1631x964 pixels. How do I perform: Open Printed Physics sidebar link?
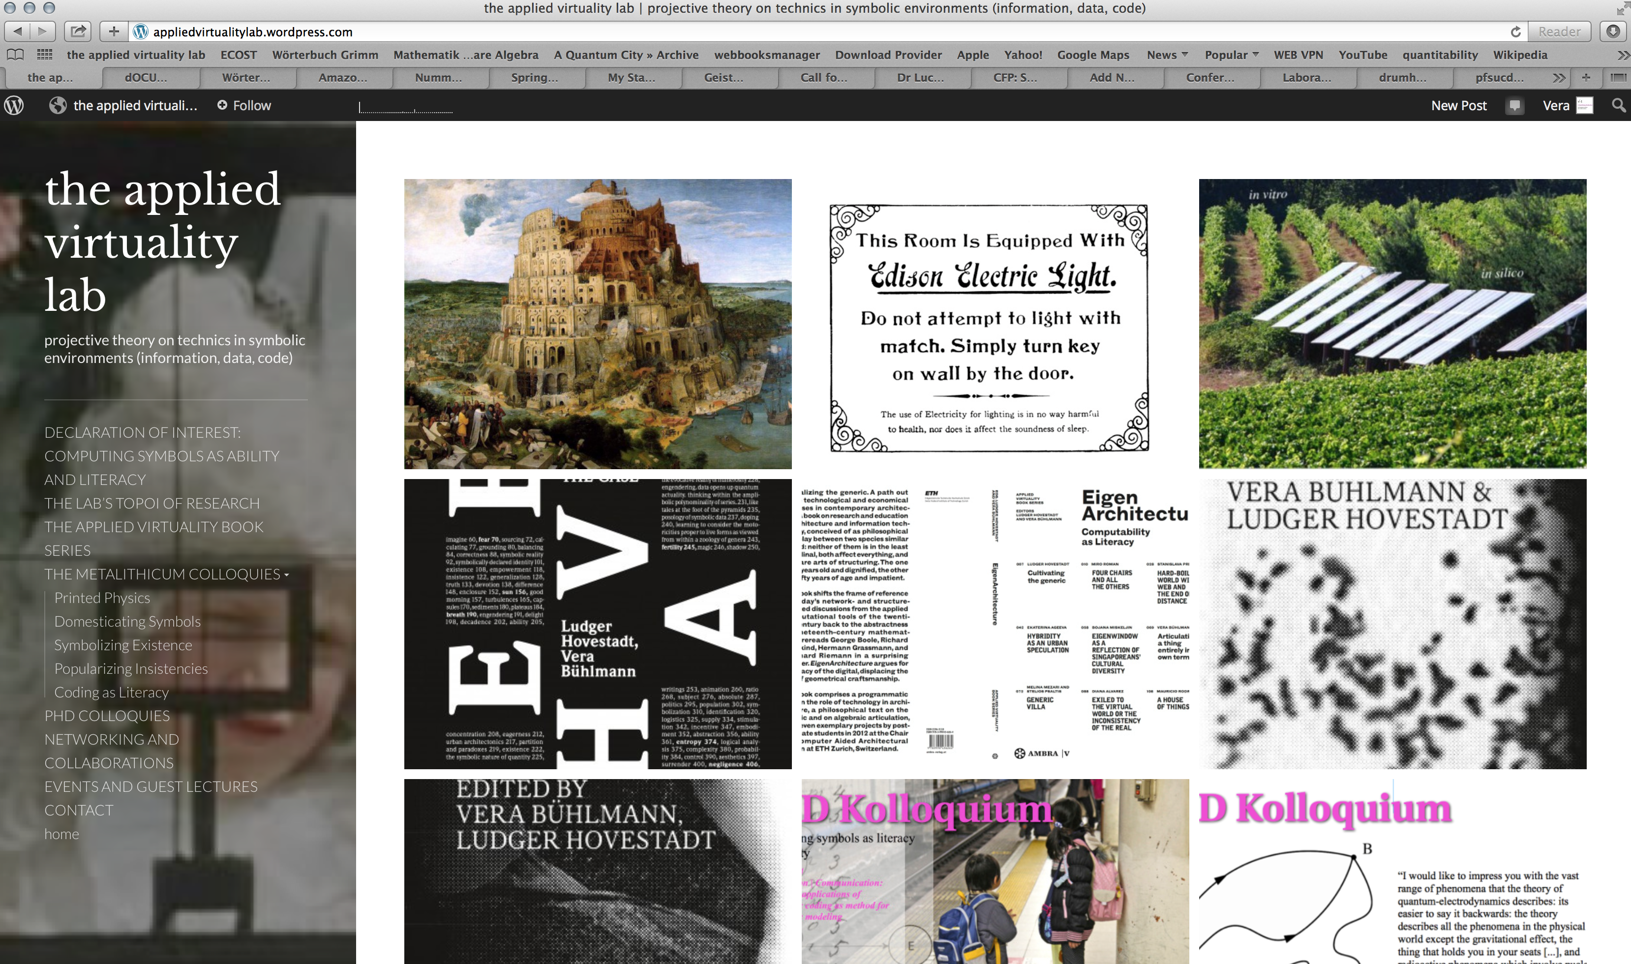[102, 598]
